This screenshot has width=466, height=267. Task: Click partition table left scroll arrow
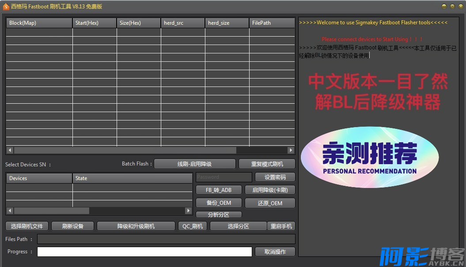point(10,150)
